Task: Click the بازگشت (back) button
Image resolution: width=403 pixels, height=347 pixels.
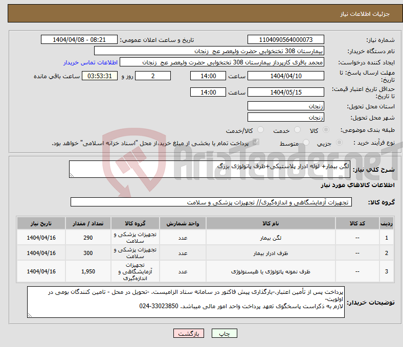Action: point(189,333)
